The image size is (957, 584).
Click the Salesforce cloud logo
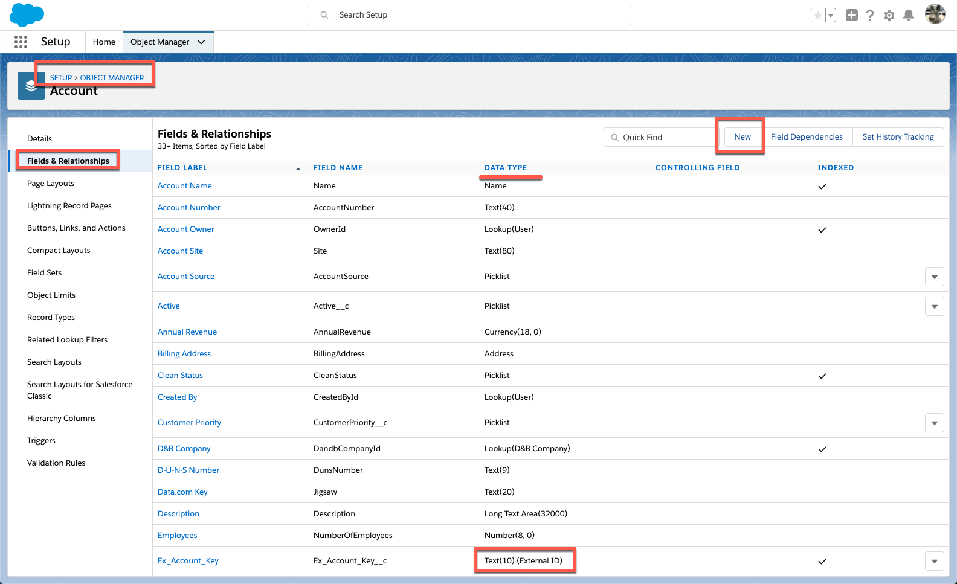click(x=27, y=14)
